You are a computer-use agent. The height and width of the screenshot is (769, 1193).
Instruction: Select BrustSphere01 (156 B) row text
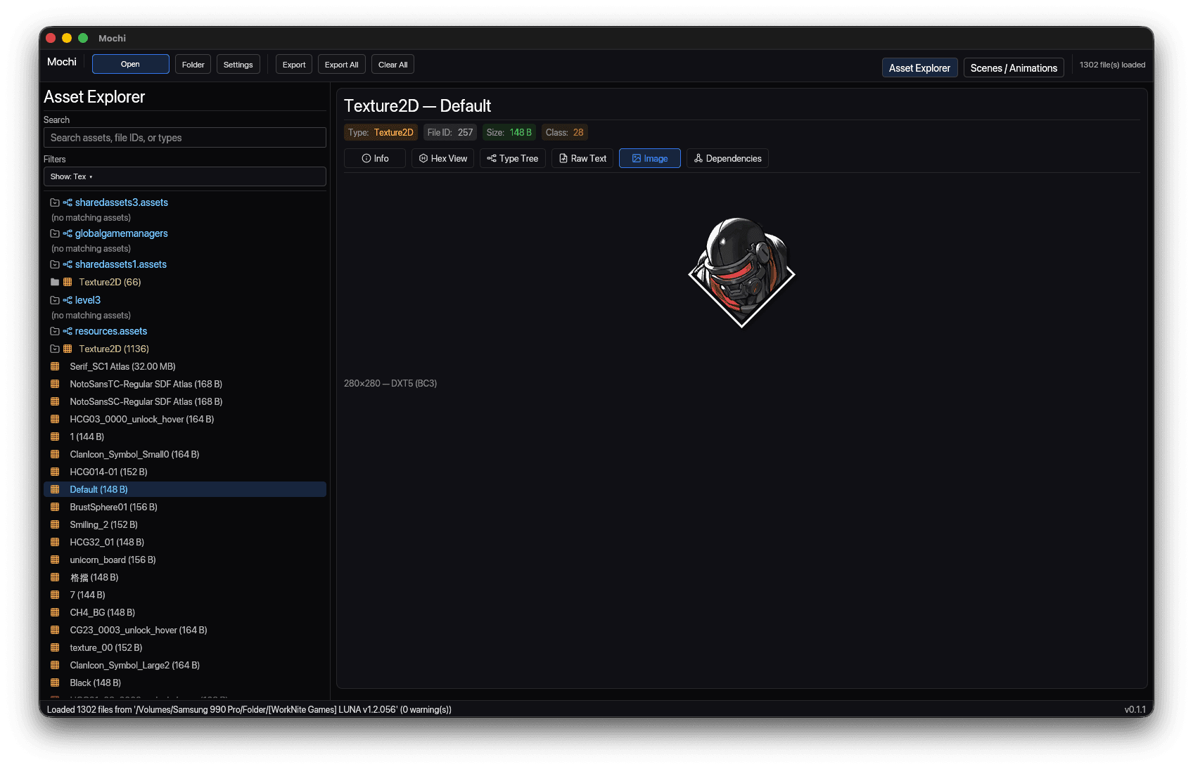point(113,507)
